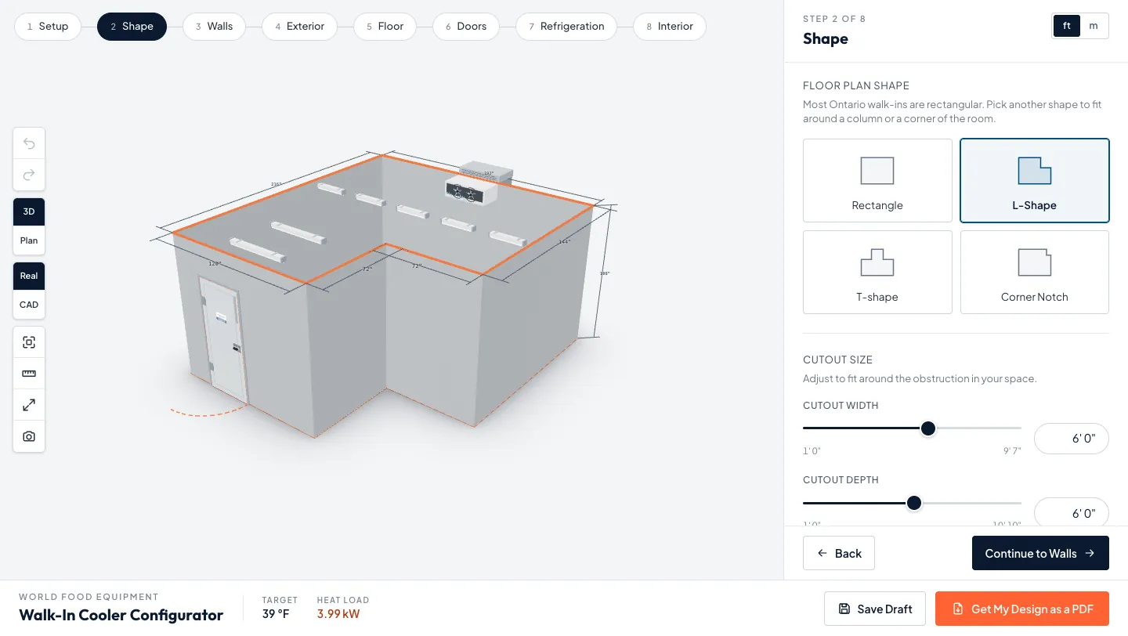The height and width of the screenshot is (636, 1128).
Task: Set units to m
Action: [1094, 26]
